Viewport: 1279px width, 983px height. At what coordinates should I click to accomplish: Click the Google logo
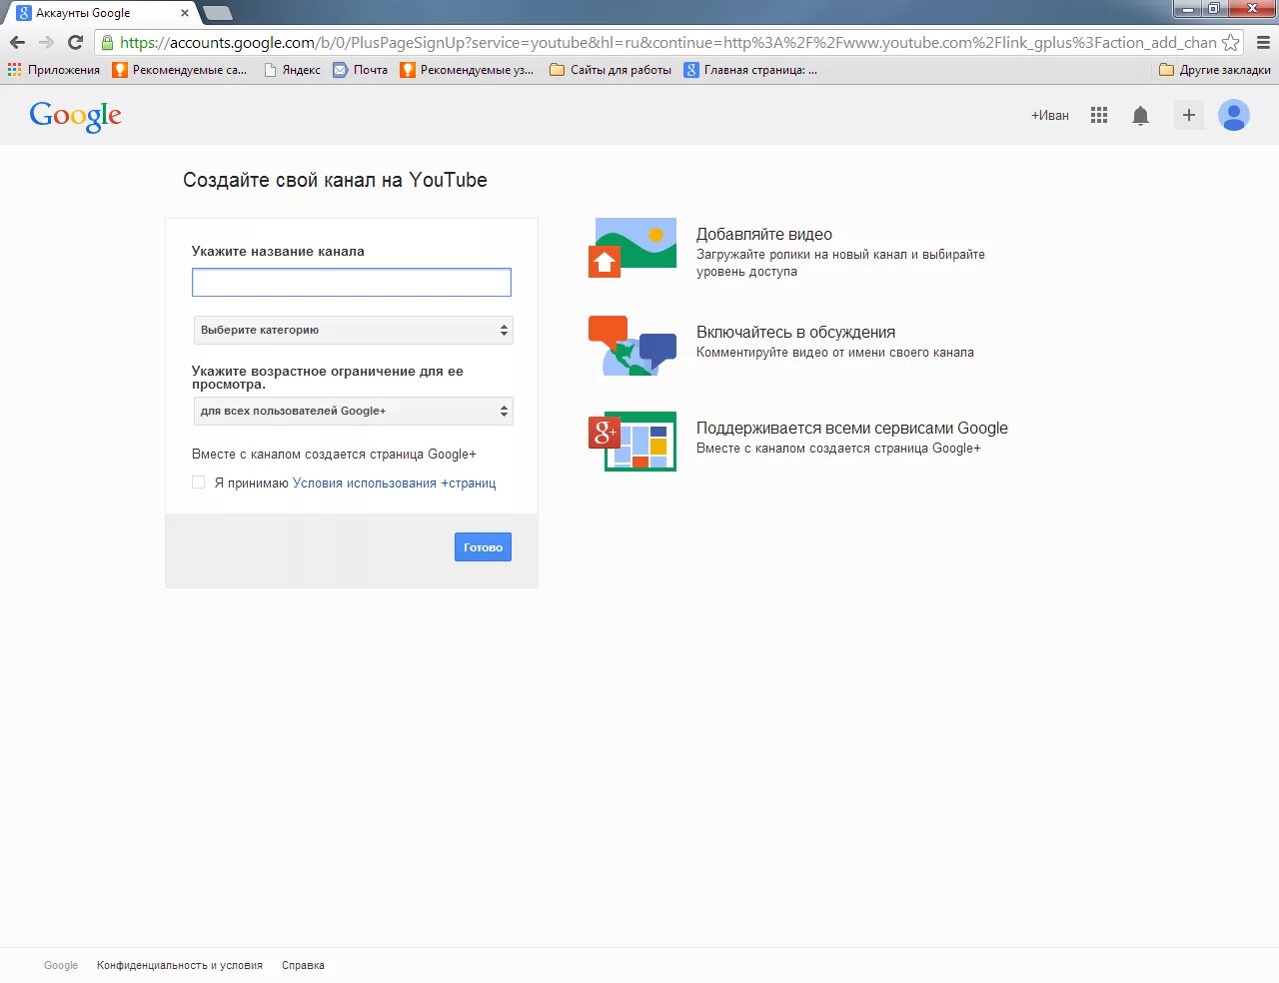pos(76,116)
